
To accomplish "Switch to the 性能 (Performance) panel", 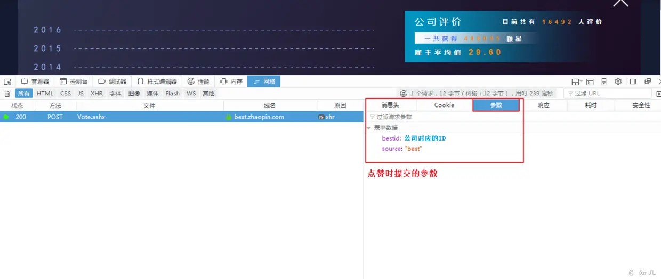I will click(198, 81).
